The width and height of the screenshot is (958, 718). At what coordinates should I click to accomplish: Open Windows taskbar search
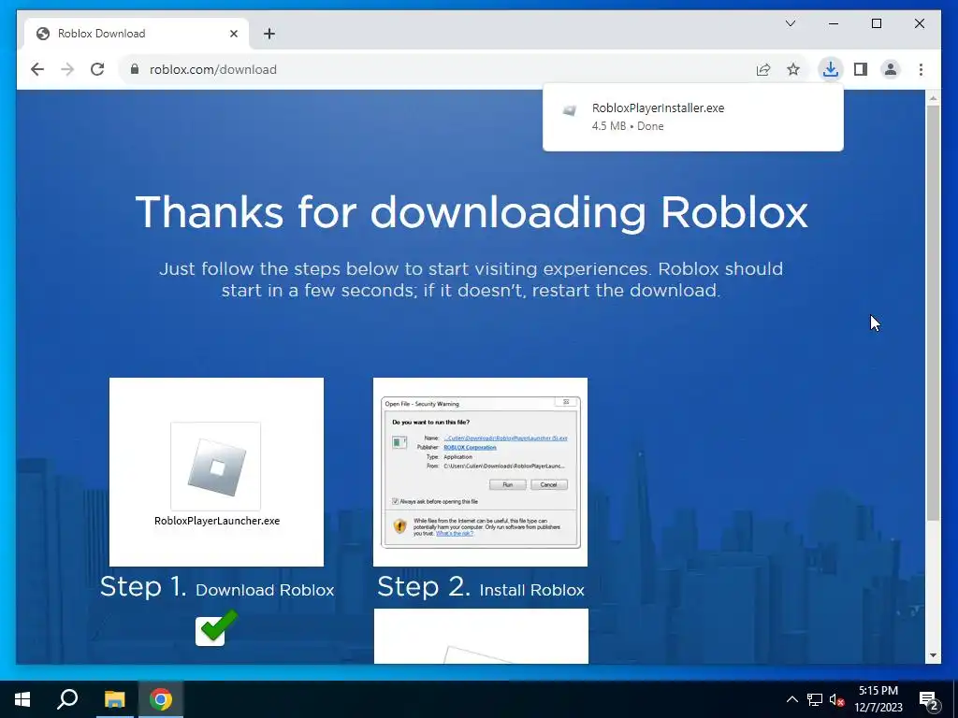67,699
